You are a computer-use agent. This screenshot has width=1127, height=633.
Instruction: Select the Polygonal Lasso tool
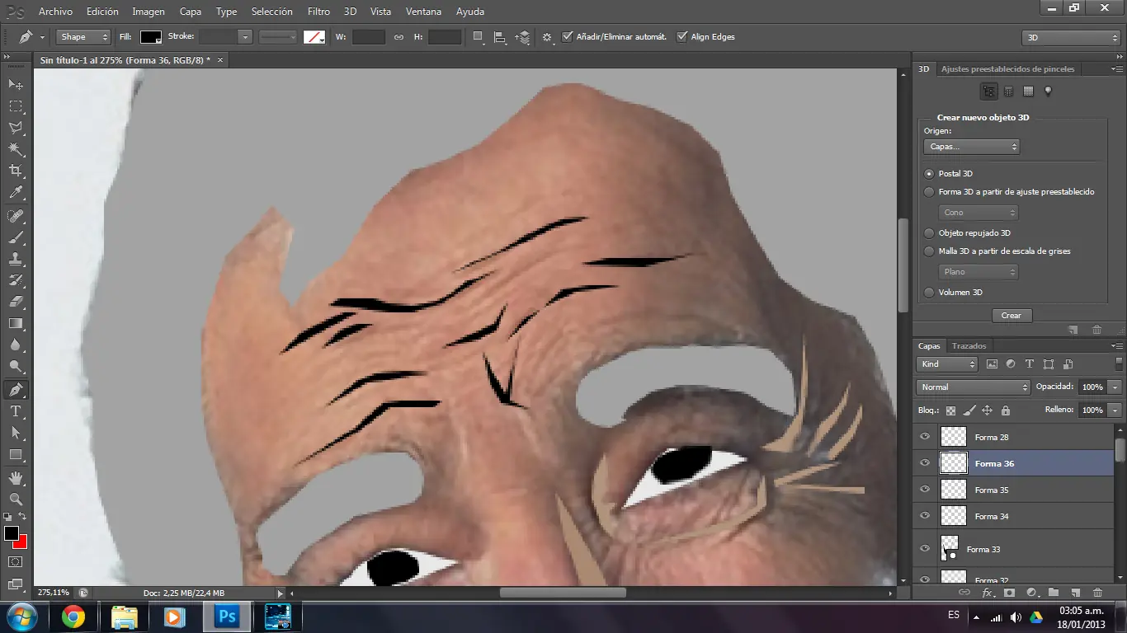point(16,128)
